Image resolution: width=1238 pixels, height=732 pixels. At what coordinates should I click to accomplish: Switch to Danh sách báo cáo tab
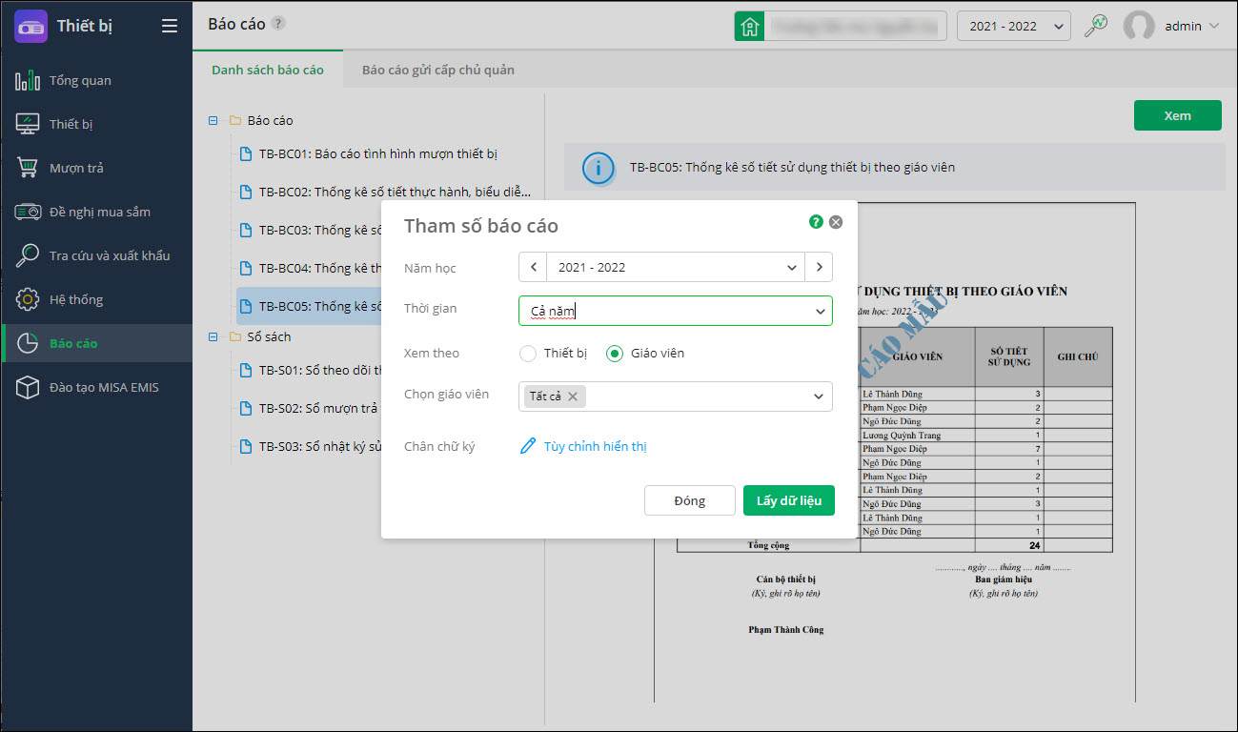(268, 70)
